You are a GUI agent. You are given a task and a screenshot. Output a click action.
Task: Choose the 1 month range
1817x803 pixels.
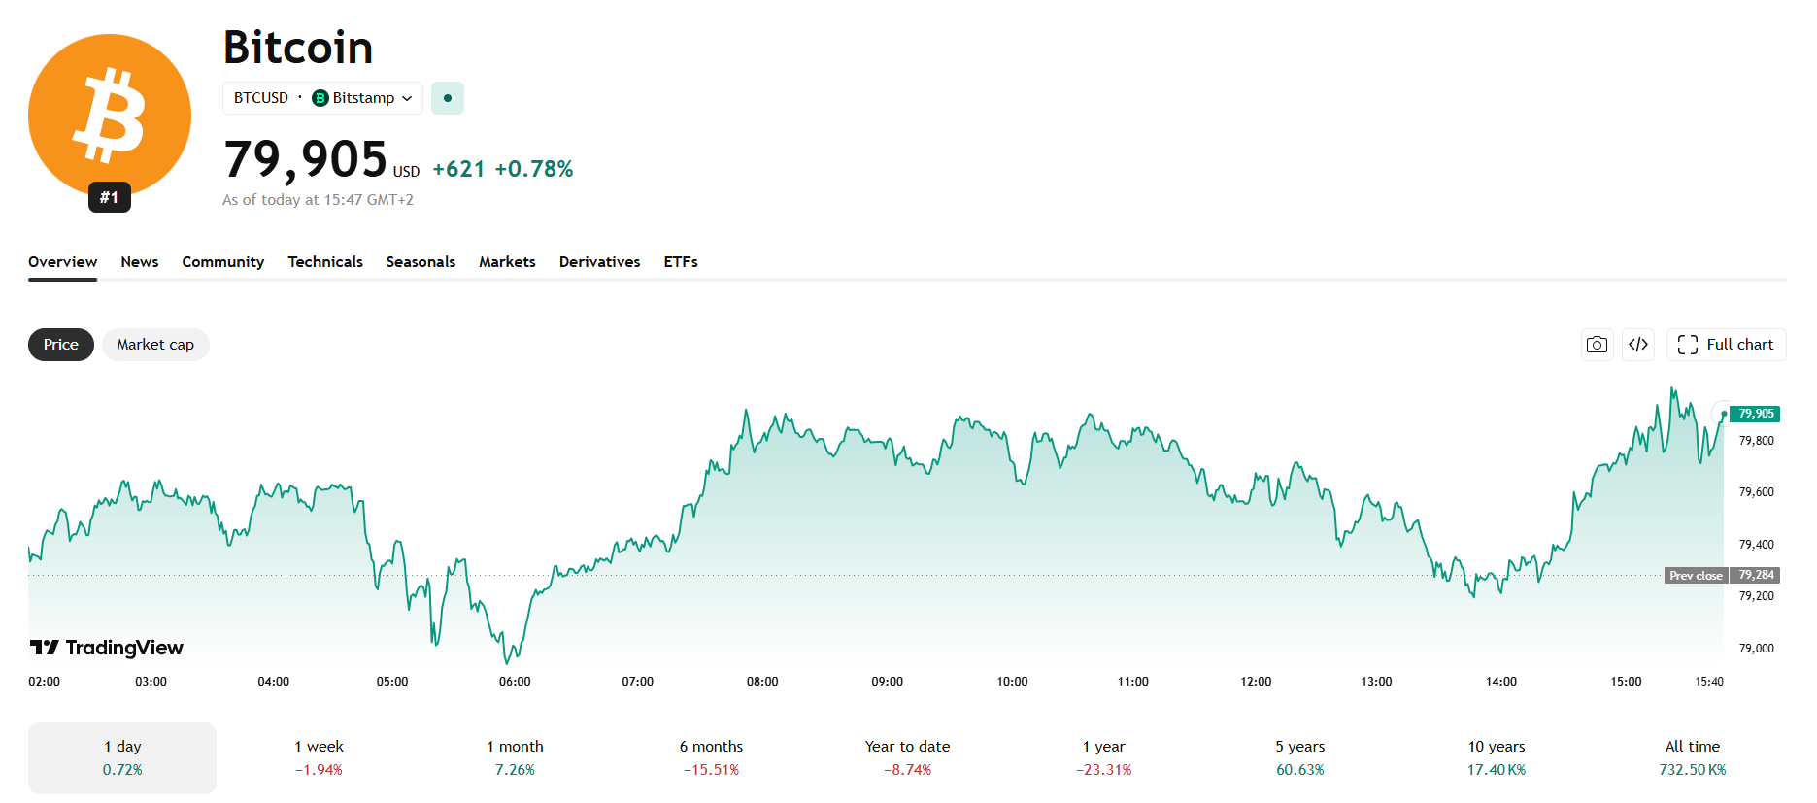(x=515, y=758)
